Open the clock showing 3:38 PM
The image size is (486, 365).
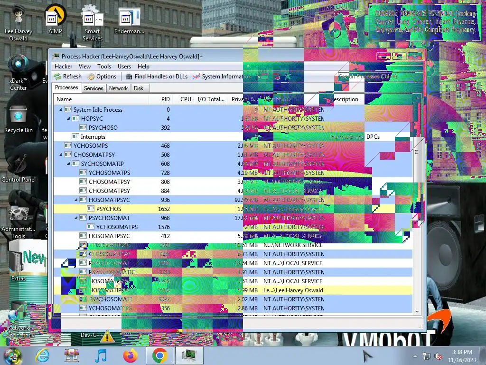click(462, 356)
